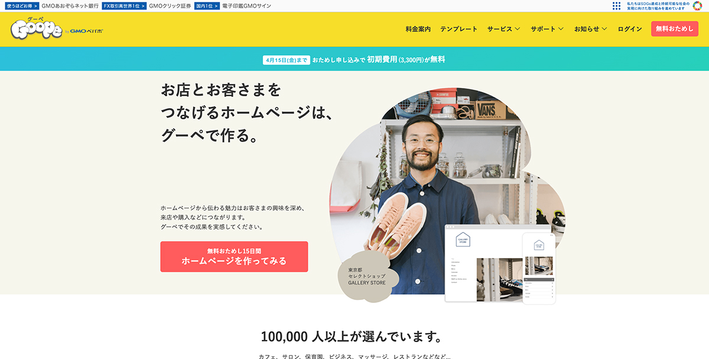This screenshot has width=709, height=359.
Task: Click the GALLERY STORE label badge
Action: coord(367,277)
